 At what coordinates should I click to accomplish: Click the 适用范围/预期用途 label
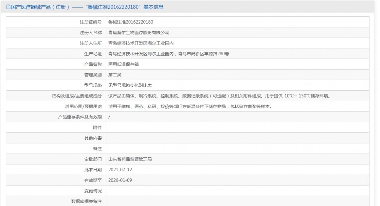coord(83,106)
